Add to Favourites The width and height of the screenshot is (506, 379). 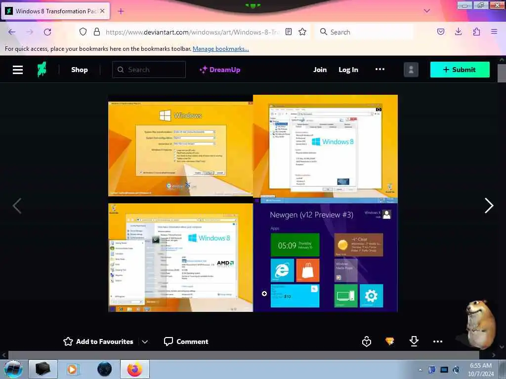coord(98,341)
